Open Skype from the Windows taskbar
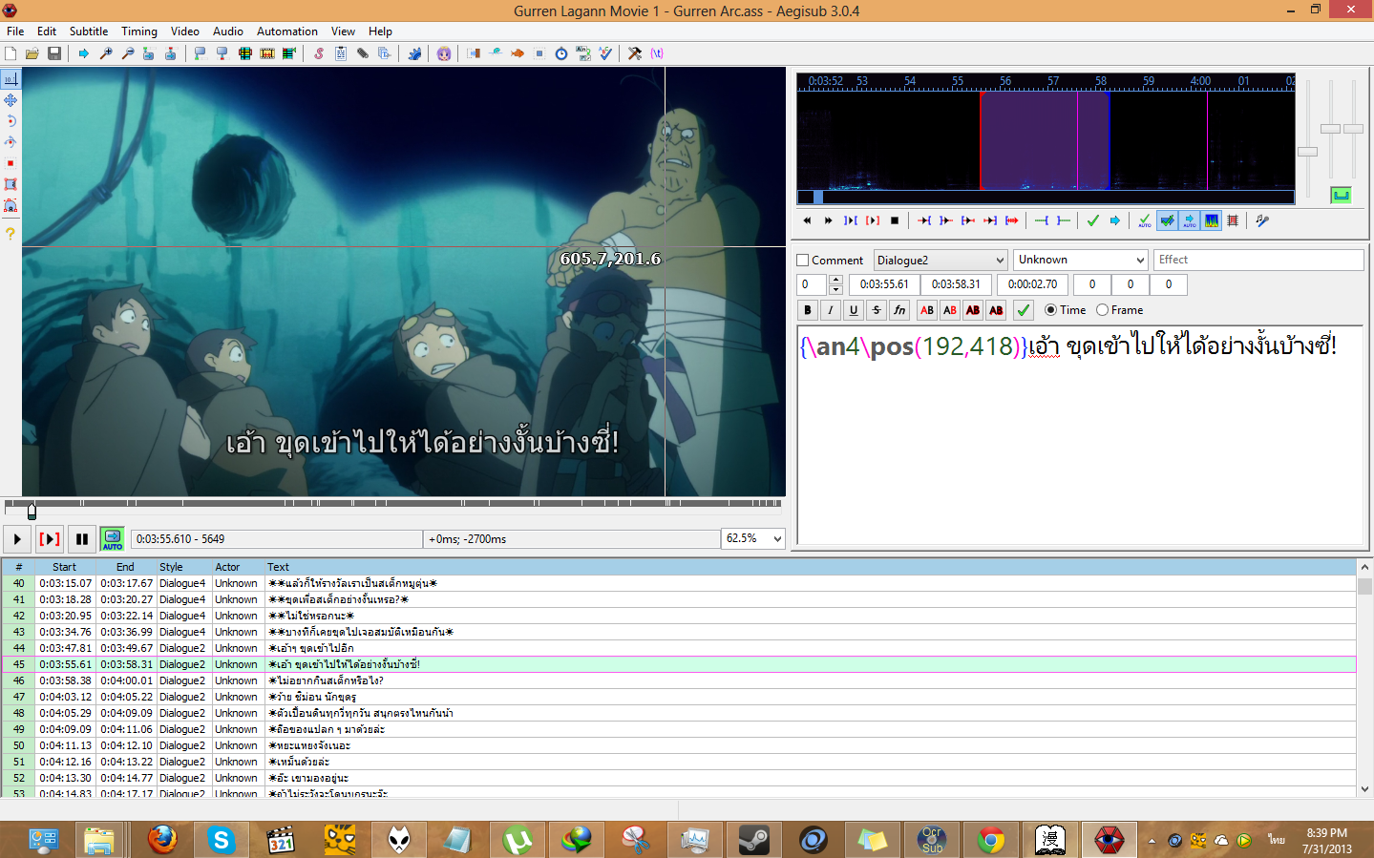Image resolution: width=1374 pixels, height=858 pixels. click(x=222, y=840)
